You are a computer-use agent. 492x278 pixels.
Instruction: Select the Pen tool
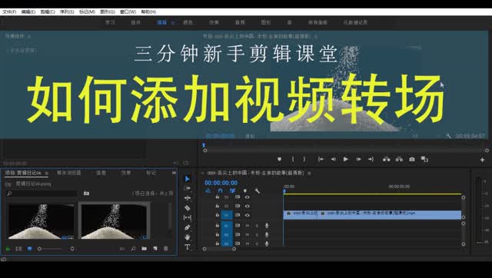[188, 227]
